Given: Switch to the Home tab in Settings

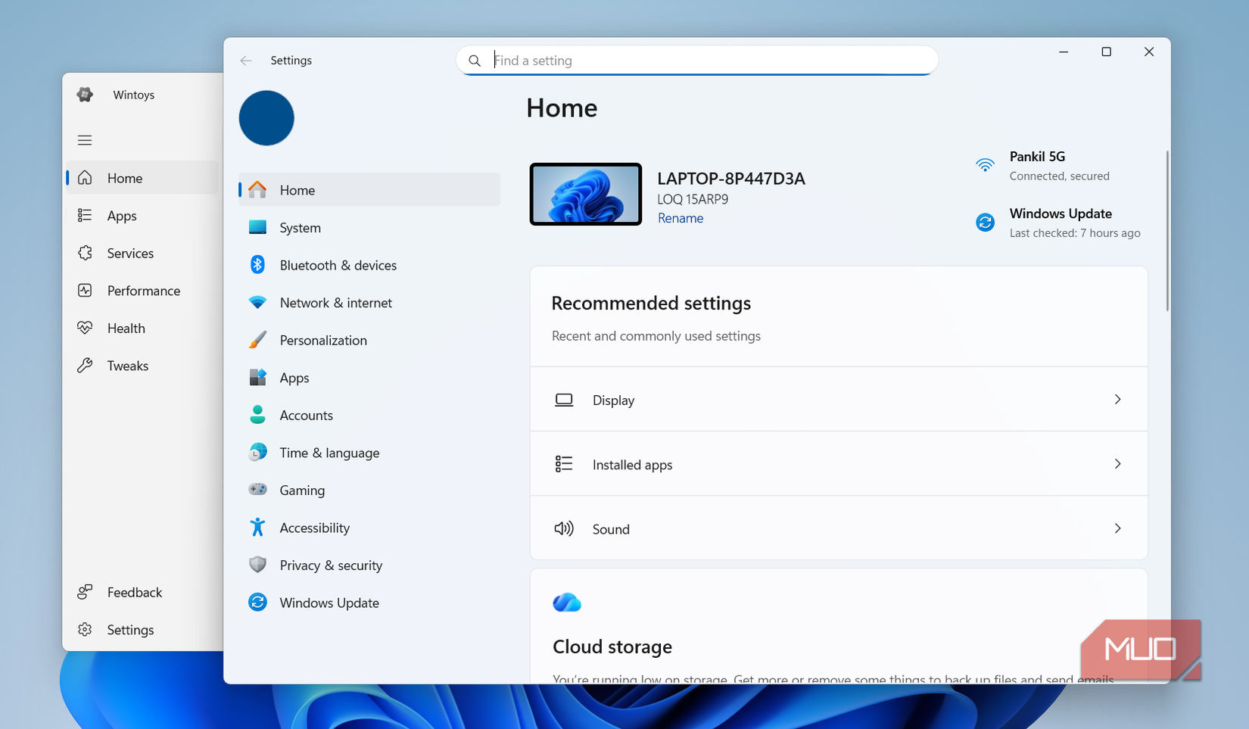Looking at the screenshot, I should point(297,190).
